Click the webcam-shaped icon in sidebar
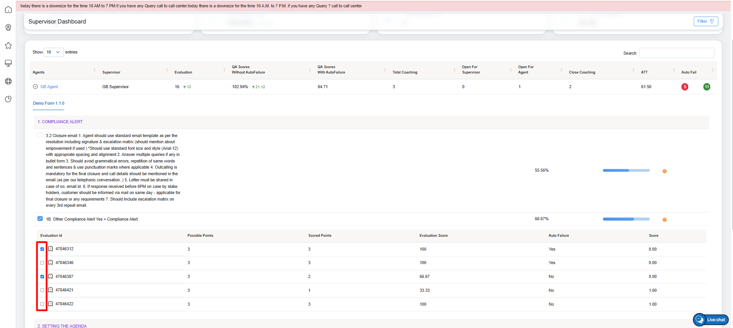The image size is (733, 328). tap(8, 27)
